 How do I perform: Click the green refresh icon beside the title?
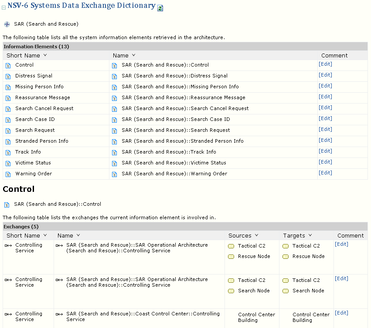pos(160,8)
